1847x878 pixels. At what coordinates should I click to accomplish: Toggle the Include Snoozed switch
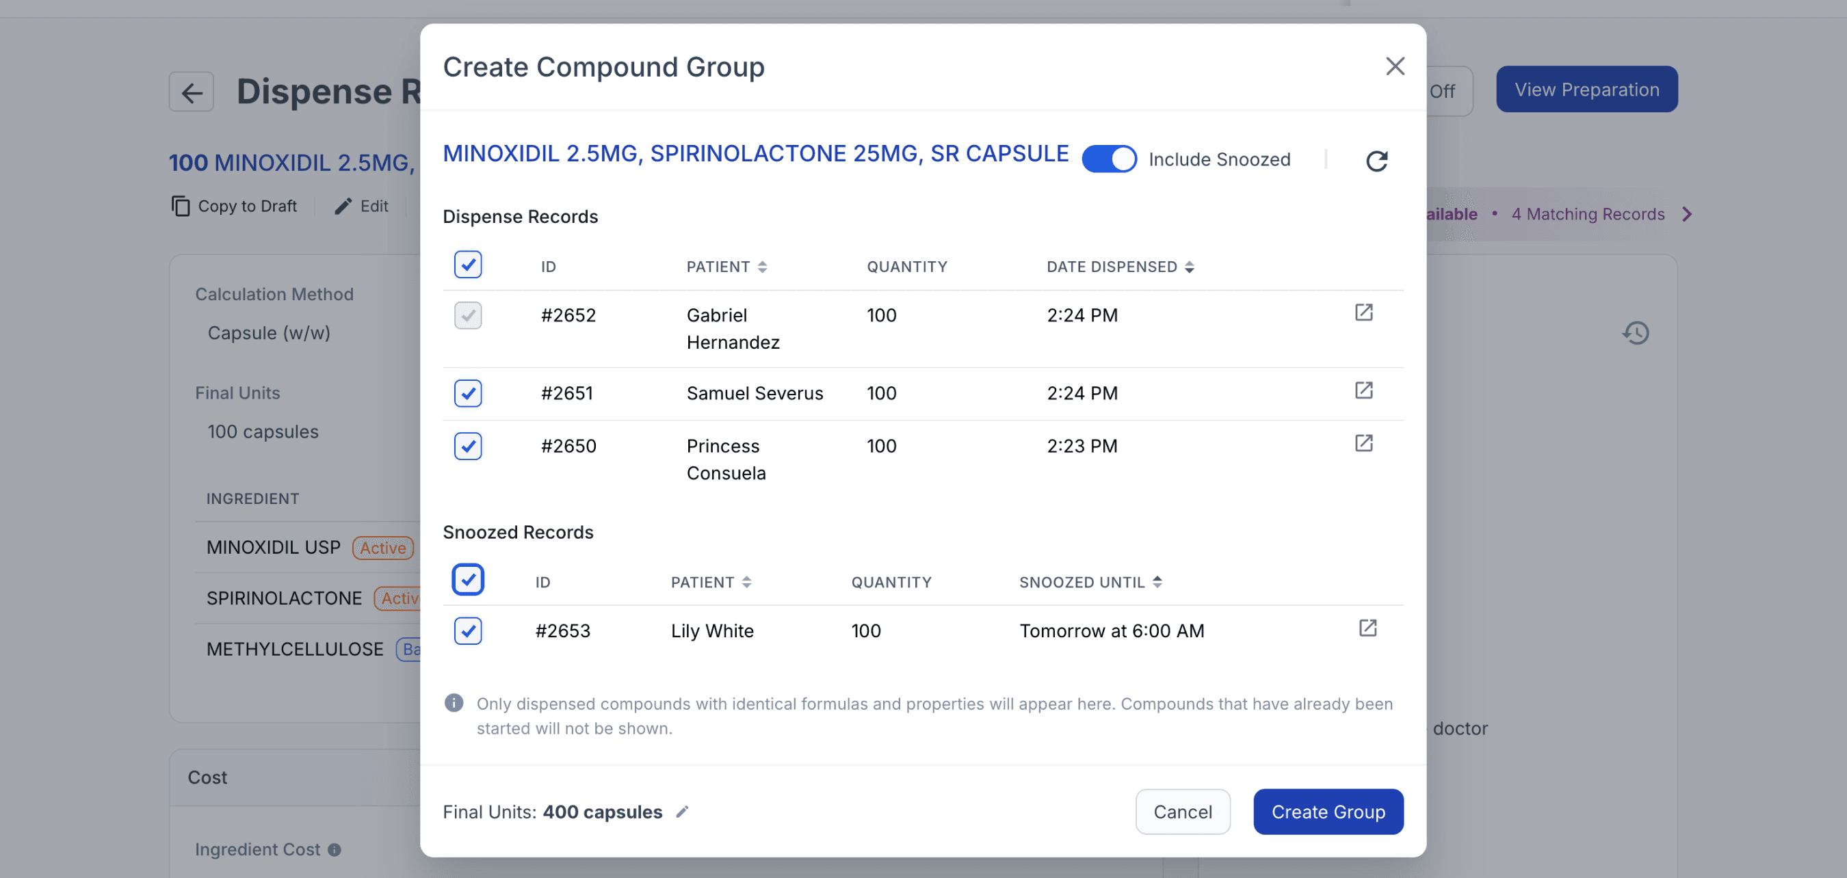click(x=1108, y=159)
